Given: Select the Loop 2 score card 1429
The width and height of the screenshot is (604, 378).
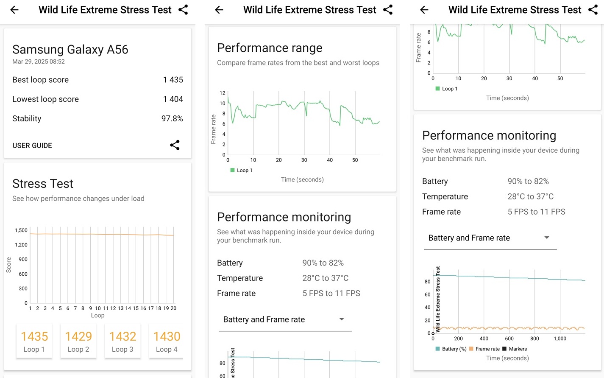Looking at the screenshot, I should coord(78,341).
